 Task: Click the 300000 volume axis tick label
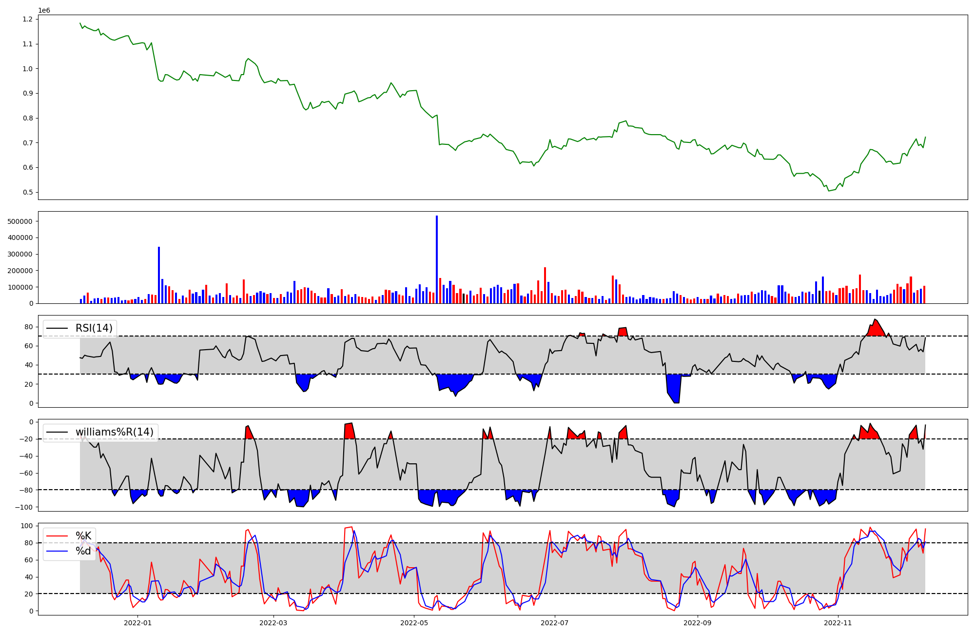point(20,254)
